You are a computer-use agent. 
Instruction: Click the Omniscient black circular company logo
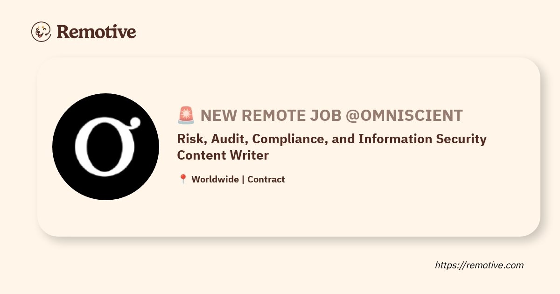pyautogui.click(x=105, y=147)
